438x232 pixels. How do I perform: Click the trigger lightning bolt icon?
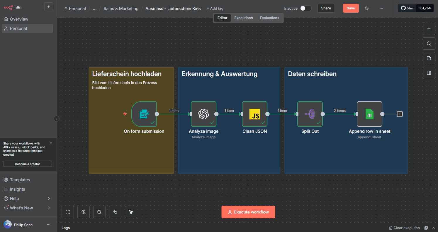125,114
